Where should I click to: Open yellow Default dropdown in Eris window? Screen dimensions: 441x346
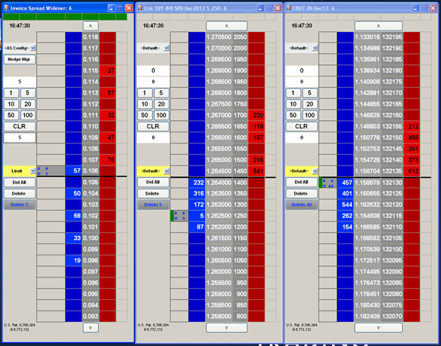click(x=153, y=171)
